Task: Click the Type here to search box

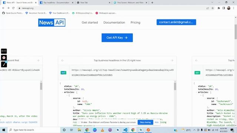Action: coord(34,130)
